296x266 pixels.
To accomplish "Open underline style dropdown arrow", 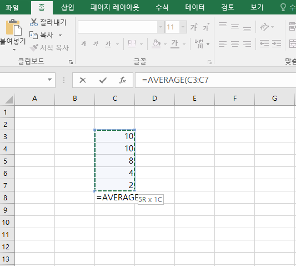I will click(117, 45).
